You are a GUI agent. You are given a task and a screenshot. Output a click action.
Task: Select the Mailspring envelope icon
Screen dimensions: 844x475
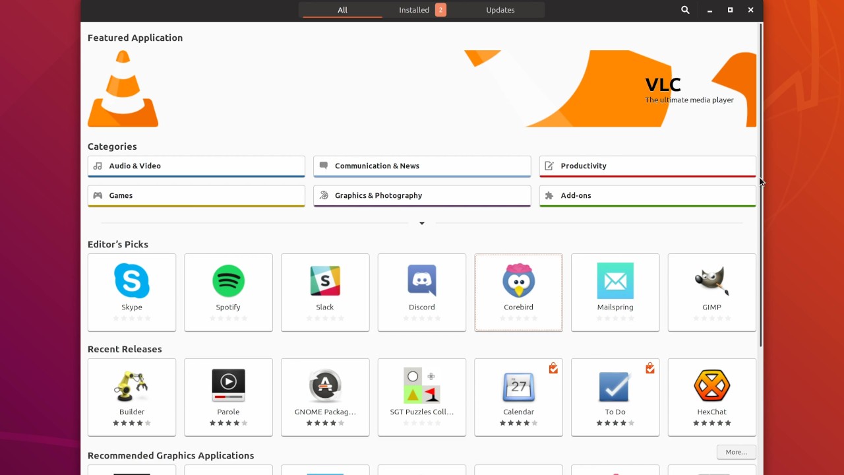[615, 281]
